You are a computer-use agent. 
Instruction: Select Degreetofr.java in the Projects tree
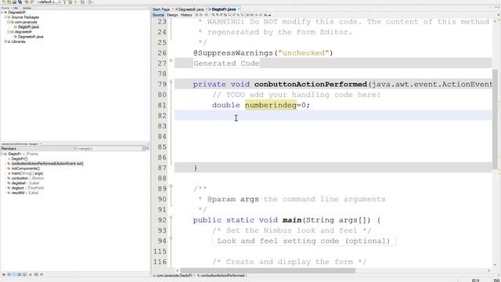[x=31, y=37]
